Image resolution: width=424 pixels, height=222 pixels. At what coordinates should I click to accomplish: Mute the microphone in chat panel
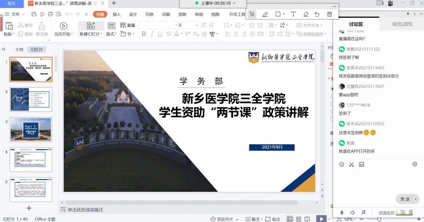[342, 213]
